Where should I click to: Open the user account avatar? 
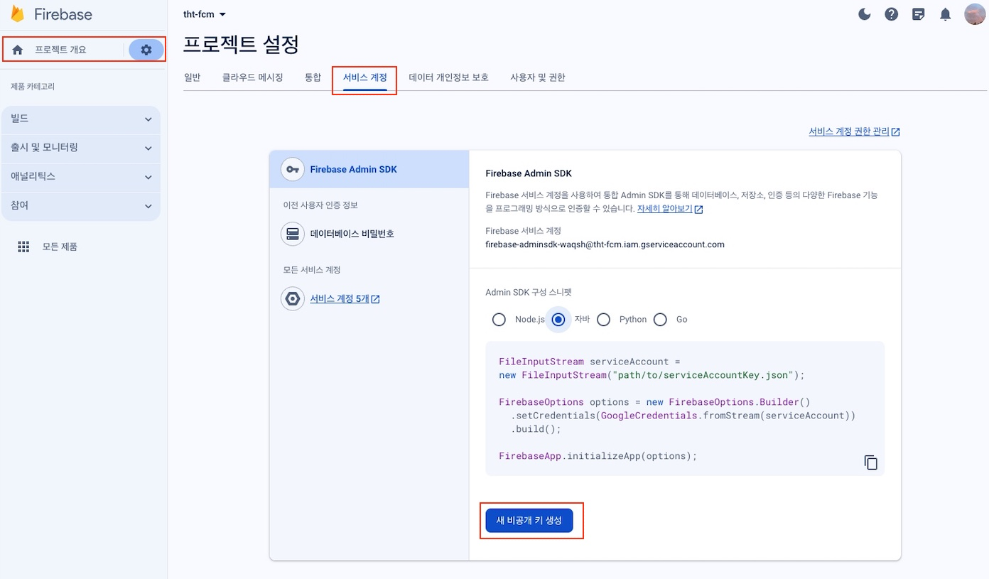[x=974, y=14]
